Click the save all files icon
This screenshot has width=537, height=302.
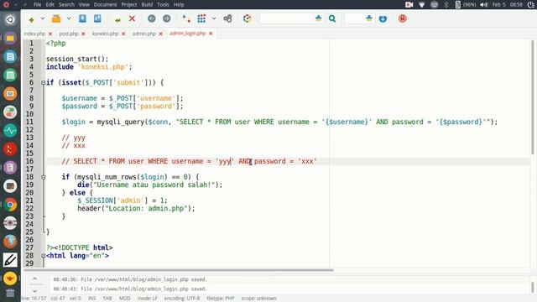(97, 18)
